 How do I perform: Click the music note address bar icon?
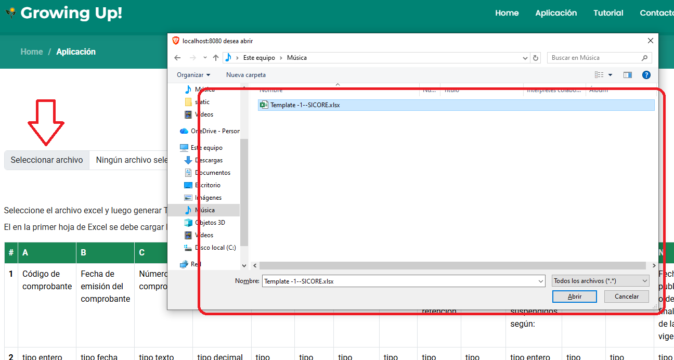pyautogui.click(x=228, y=58)
